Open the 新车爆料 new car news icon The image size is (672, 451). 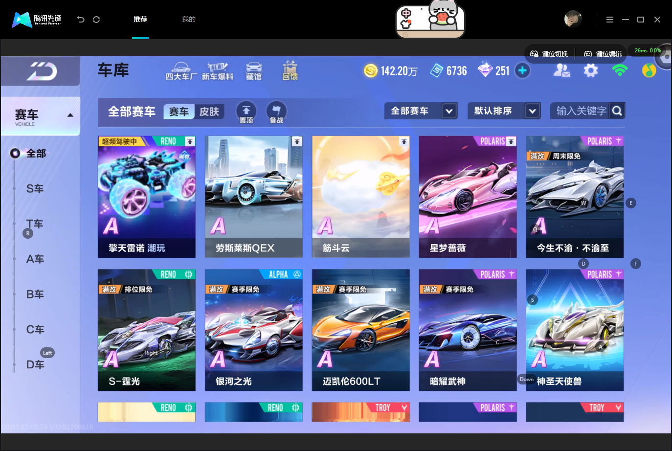(x=218, y=71)
